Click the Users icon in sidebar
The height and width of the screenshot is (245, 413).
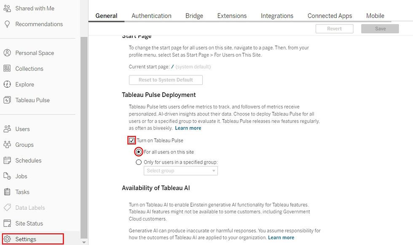coord(7,129)
